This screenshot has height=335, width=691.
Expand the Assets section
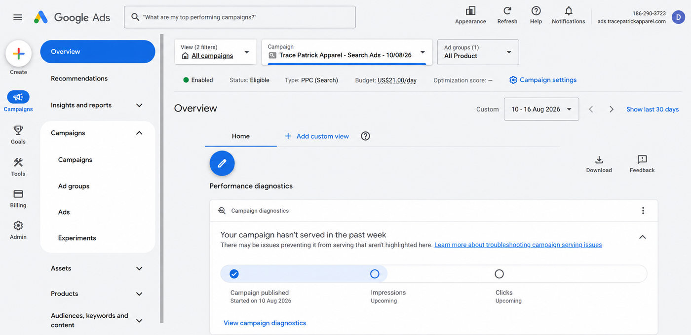[x=139, y=268]
